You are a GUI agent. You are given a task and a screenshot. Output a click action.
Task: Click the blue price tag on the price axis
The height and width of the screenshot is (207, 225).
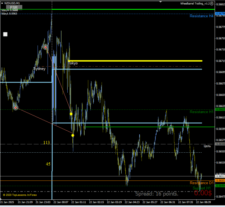[x=220, y=13]
